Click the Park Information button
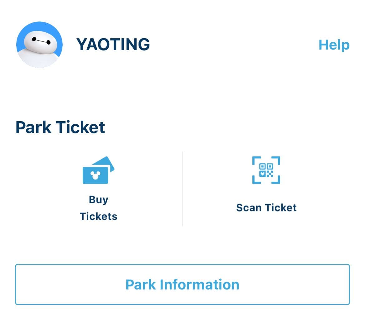The width and height of the screenshot is (365, 318). [182, 284]
